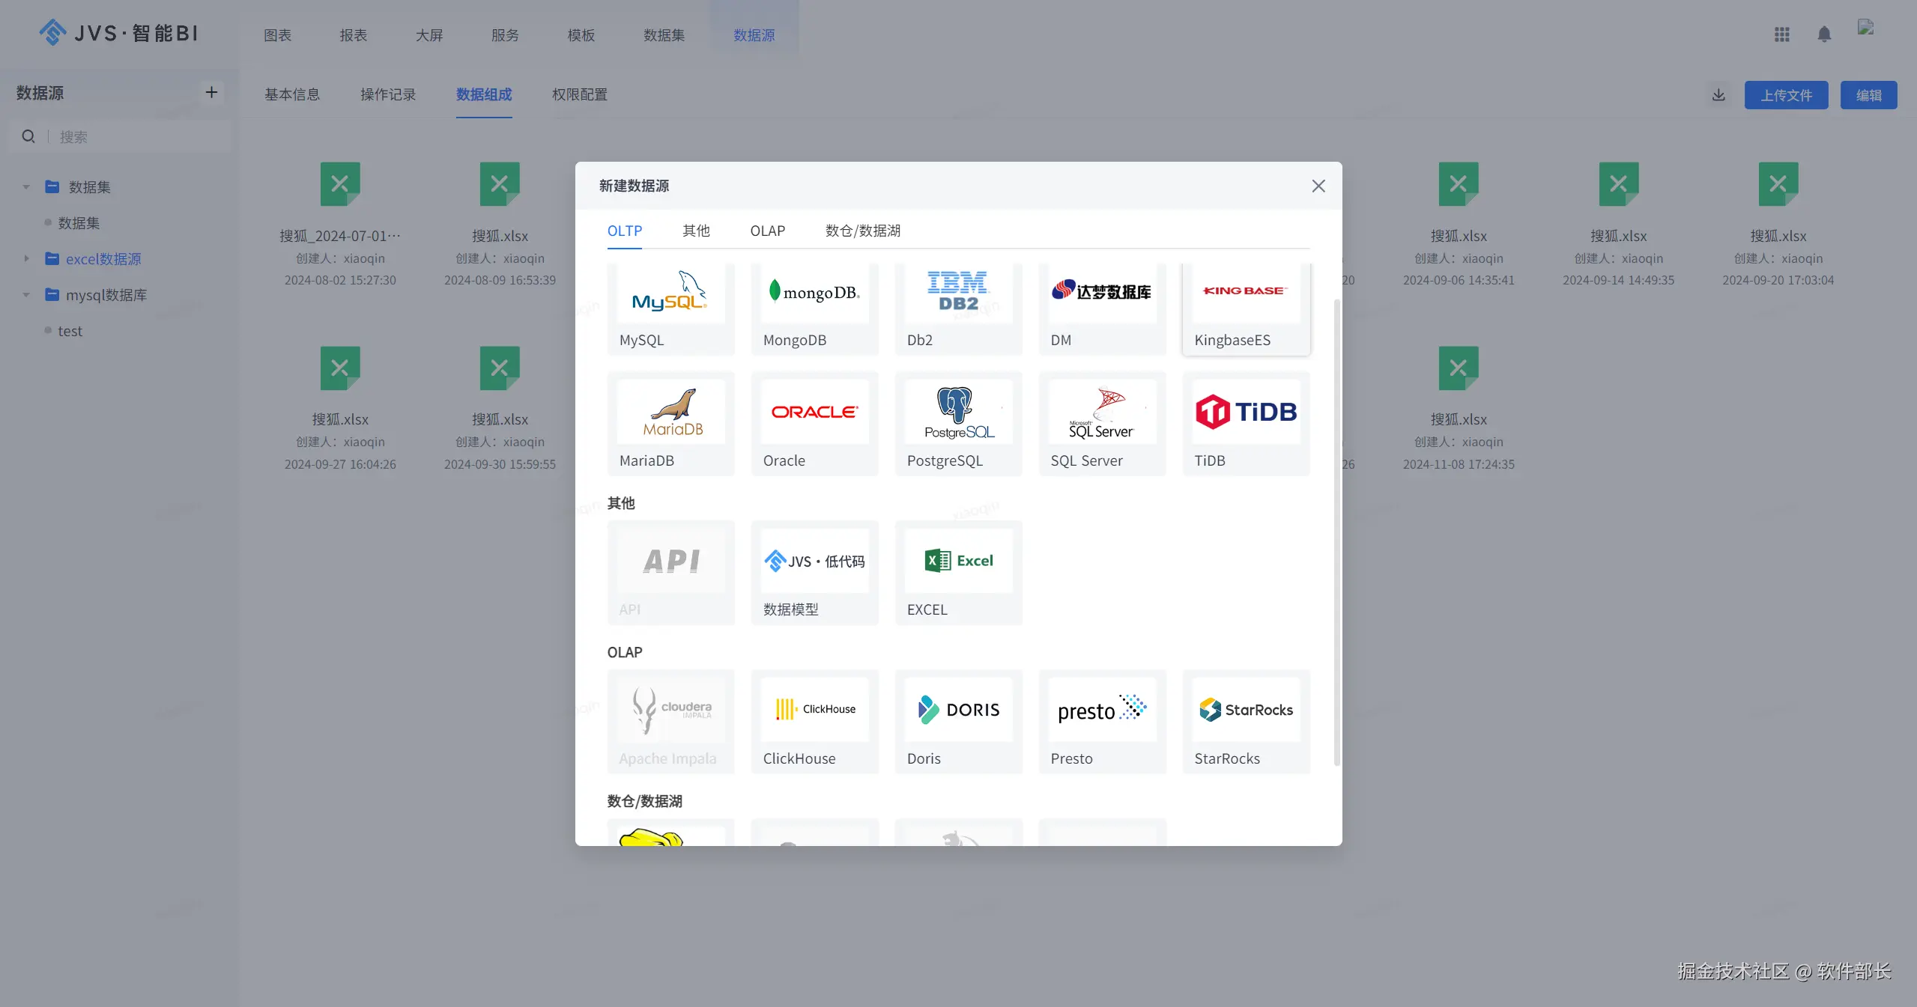Screen dimensions: 1917x1007
Task: Open the apps grid icon
Action: coord(1781,34)
